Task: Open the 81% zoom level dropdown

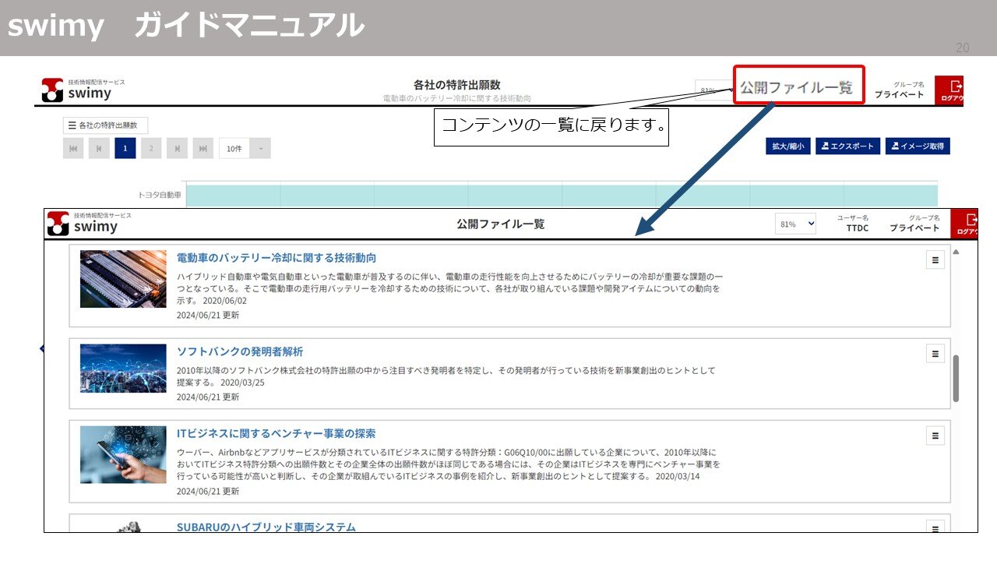Action: point(794,224)
